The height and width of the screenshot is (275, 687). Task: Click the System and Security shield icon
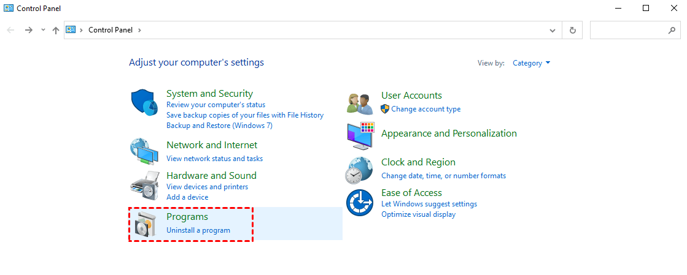(145, 102)
